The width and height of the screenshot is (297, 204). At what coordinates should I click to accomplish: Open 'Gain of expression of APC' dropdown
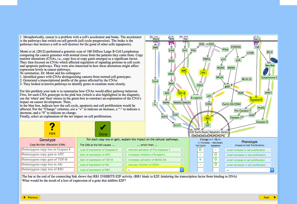click(100, 155)
